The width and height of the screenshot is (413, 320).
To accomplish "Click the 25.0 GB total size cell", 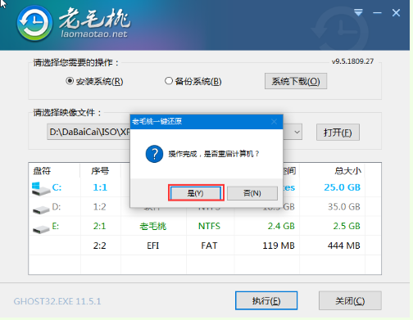I will click(x=343, y=187).
